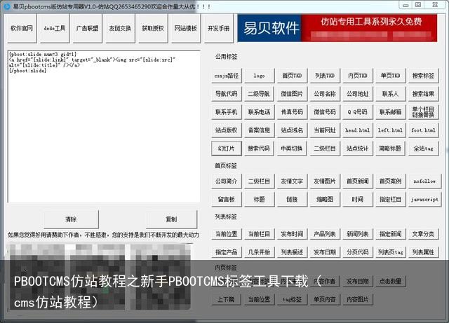449x323 pixels.
Task: Insert the 首页新闻 tag
Action: 358,181
